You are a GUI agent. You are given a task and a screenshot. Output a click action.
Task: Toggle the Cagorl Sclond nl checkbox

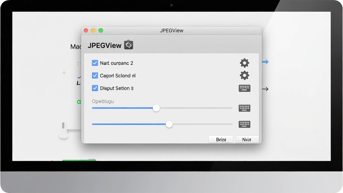(95, 75)
